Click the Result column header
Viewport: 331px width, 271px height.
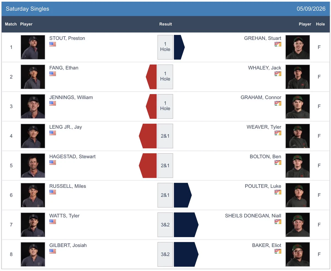(165, 24)
